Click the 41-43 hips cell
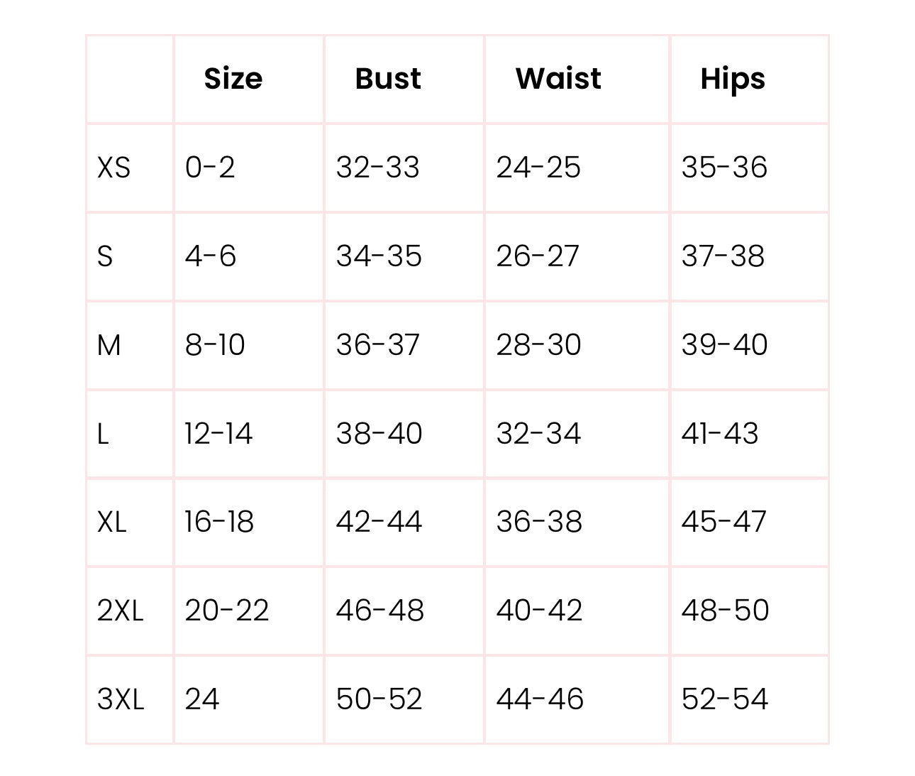Viewport: 915px width, 776px height. pyautogui.click(x=720, y=434)
